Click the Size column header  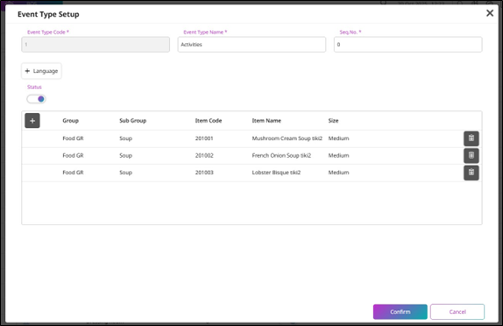coord(333,121)
